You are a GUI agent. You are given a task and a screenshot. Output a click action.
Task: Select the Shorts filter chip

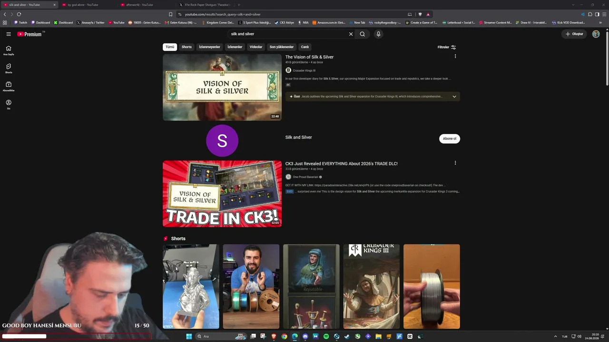187,47
